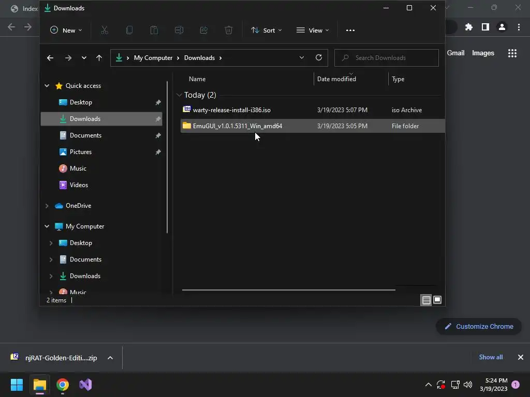Image resolution: width=530 pixels, height=397 pixels.
Task: Go forward with the Explorer forward arrow
Action: [68, 58]
